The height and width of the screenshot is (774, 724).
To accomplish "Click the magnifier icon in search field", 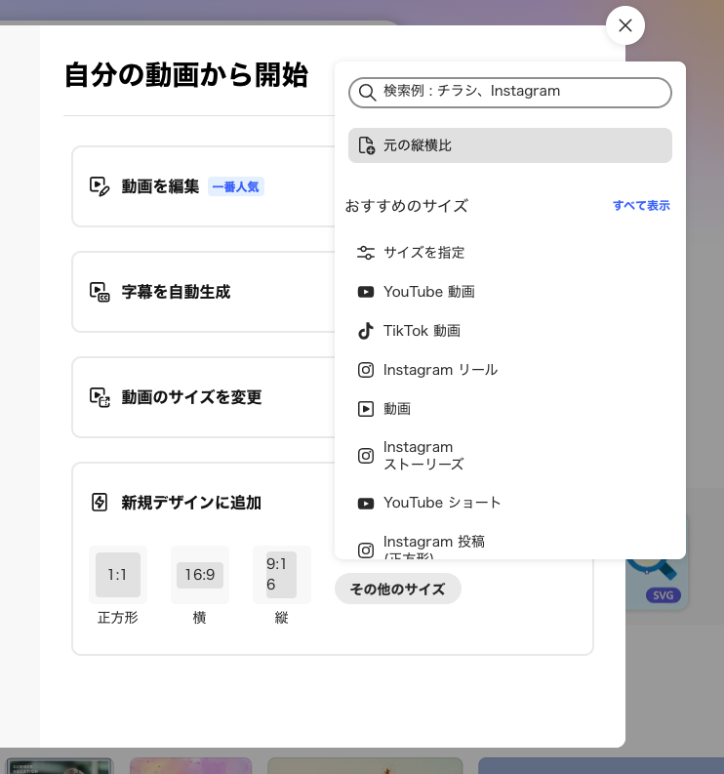I will tap(367, 92).
